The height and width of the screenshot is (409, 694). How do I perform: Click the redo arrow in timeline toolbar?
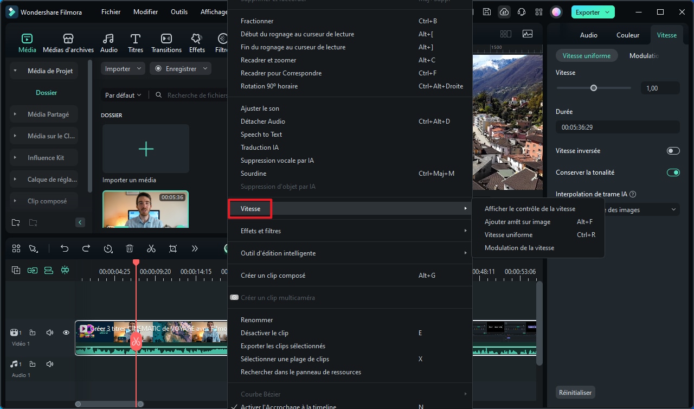click(x=86, y=248)
